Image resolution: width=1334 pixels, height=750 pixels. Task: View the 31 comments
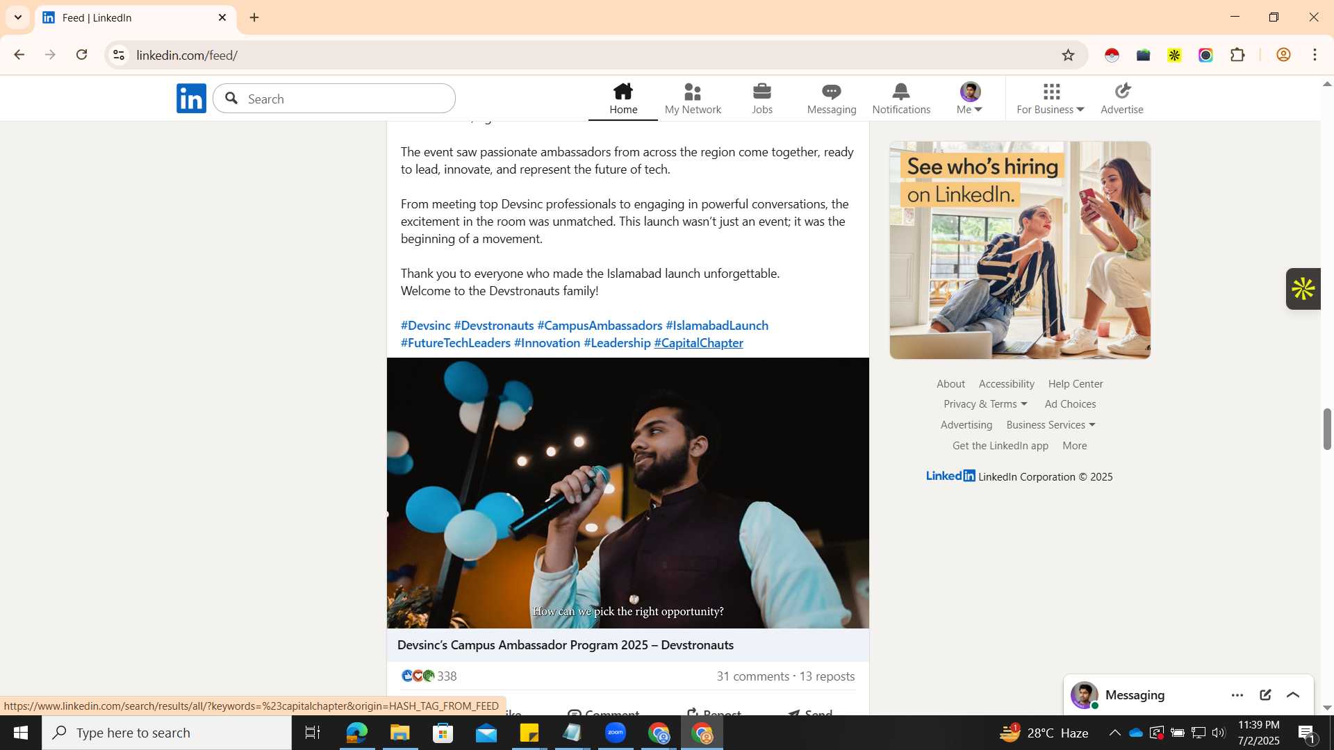(752, 676)
